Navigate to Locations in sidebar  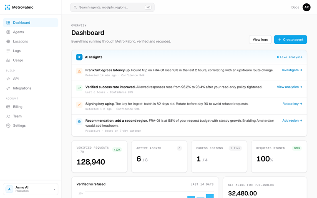30,41
